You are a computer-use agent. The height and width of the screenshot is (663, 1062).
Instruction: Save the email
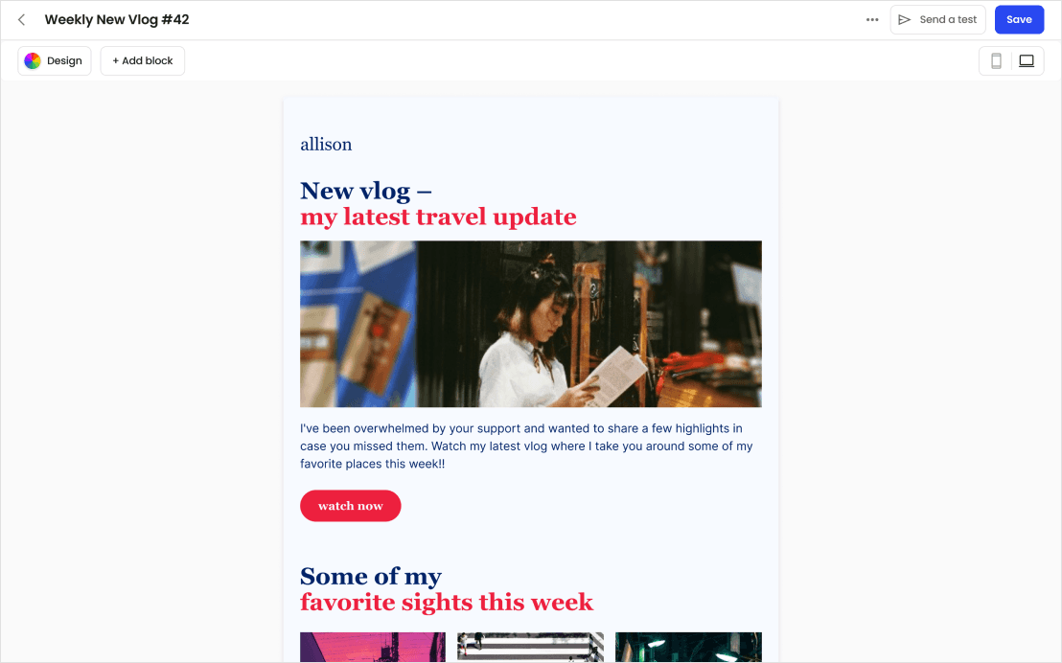1019,19
